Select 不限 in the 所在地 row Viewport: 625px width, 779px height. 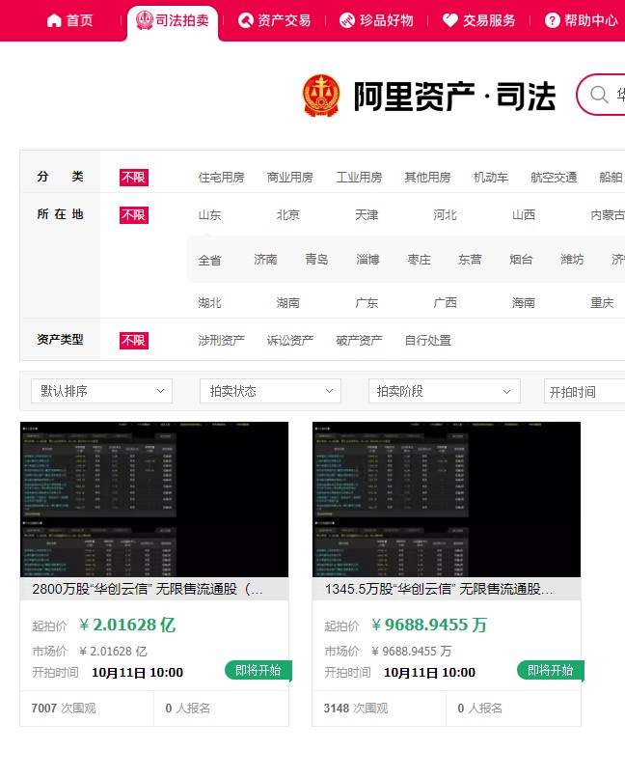click(133, 215)
